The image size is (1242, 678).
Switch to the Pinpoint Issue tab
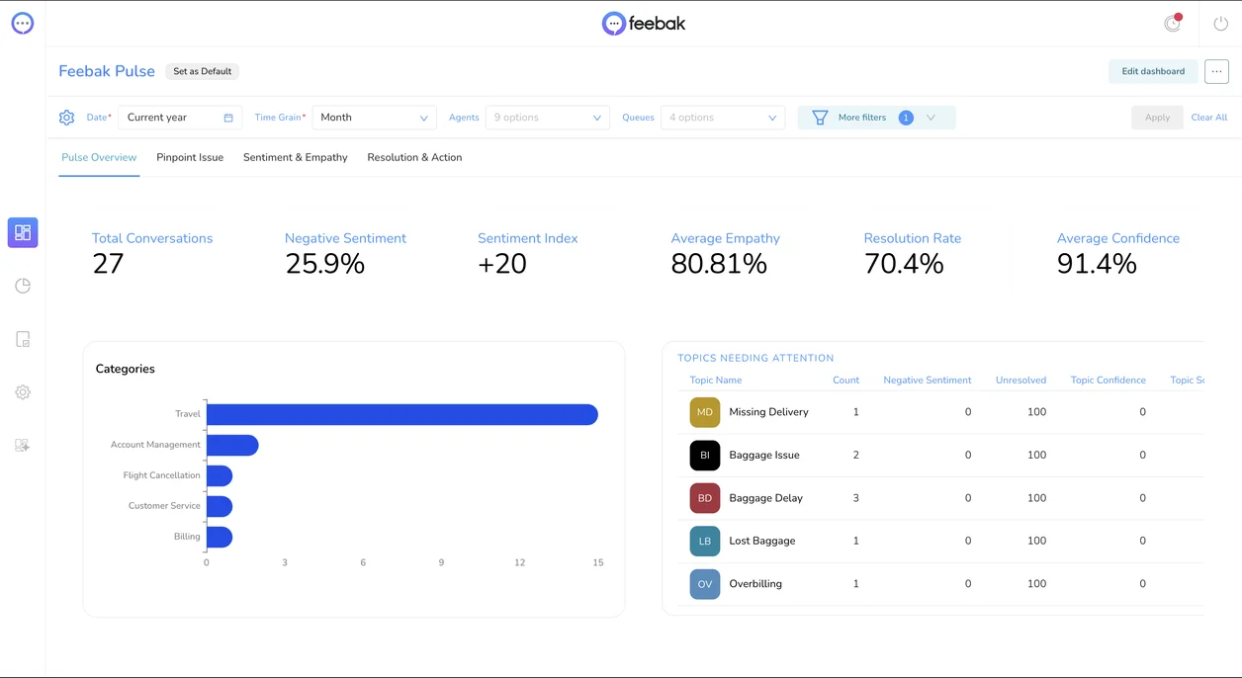click(x=190, y=157)
